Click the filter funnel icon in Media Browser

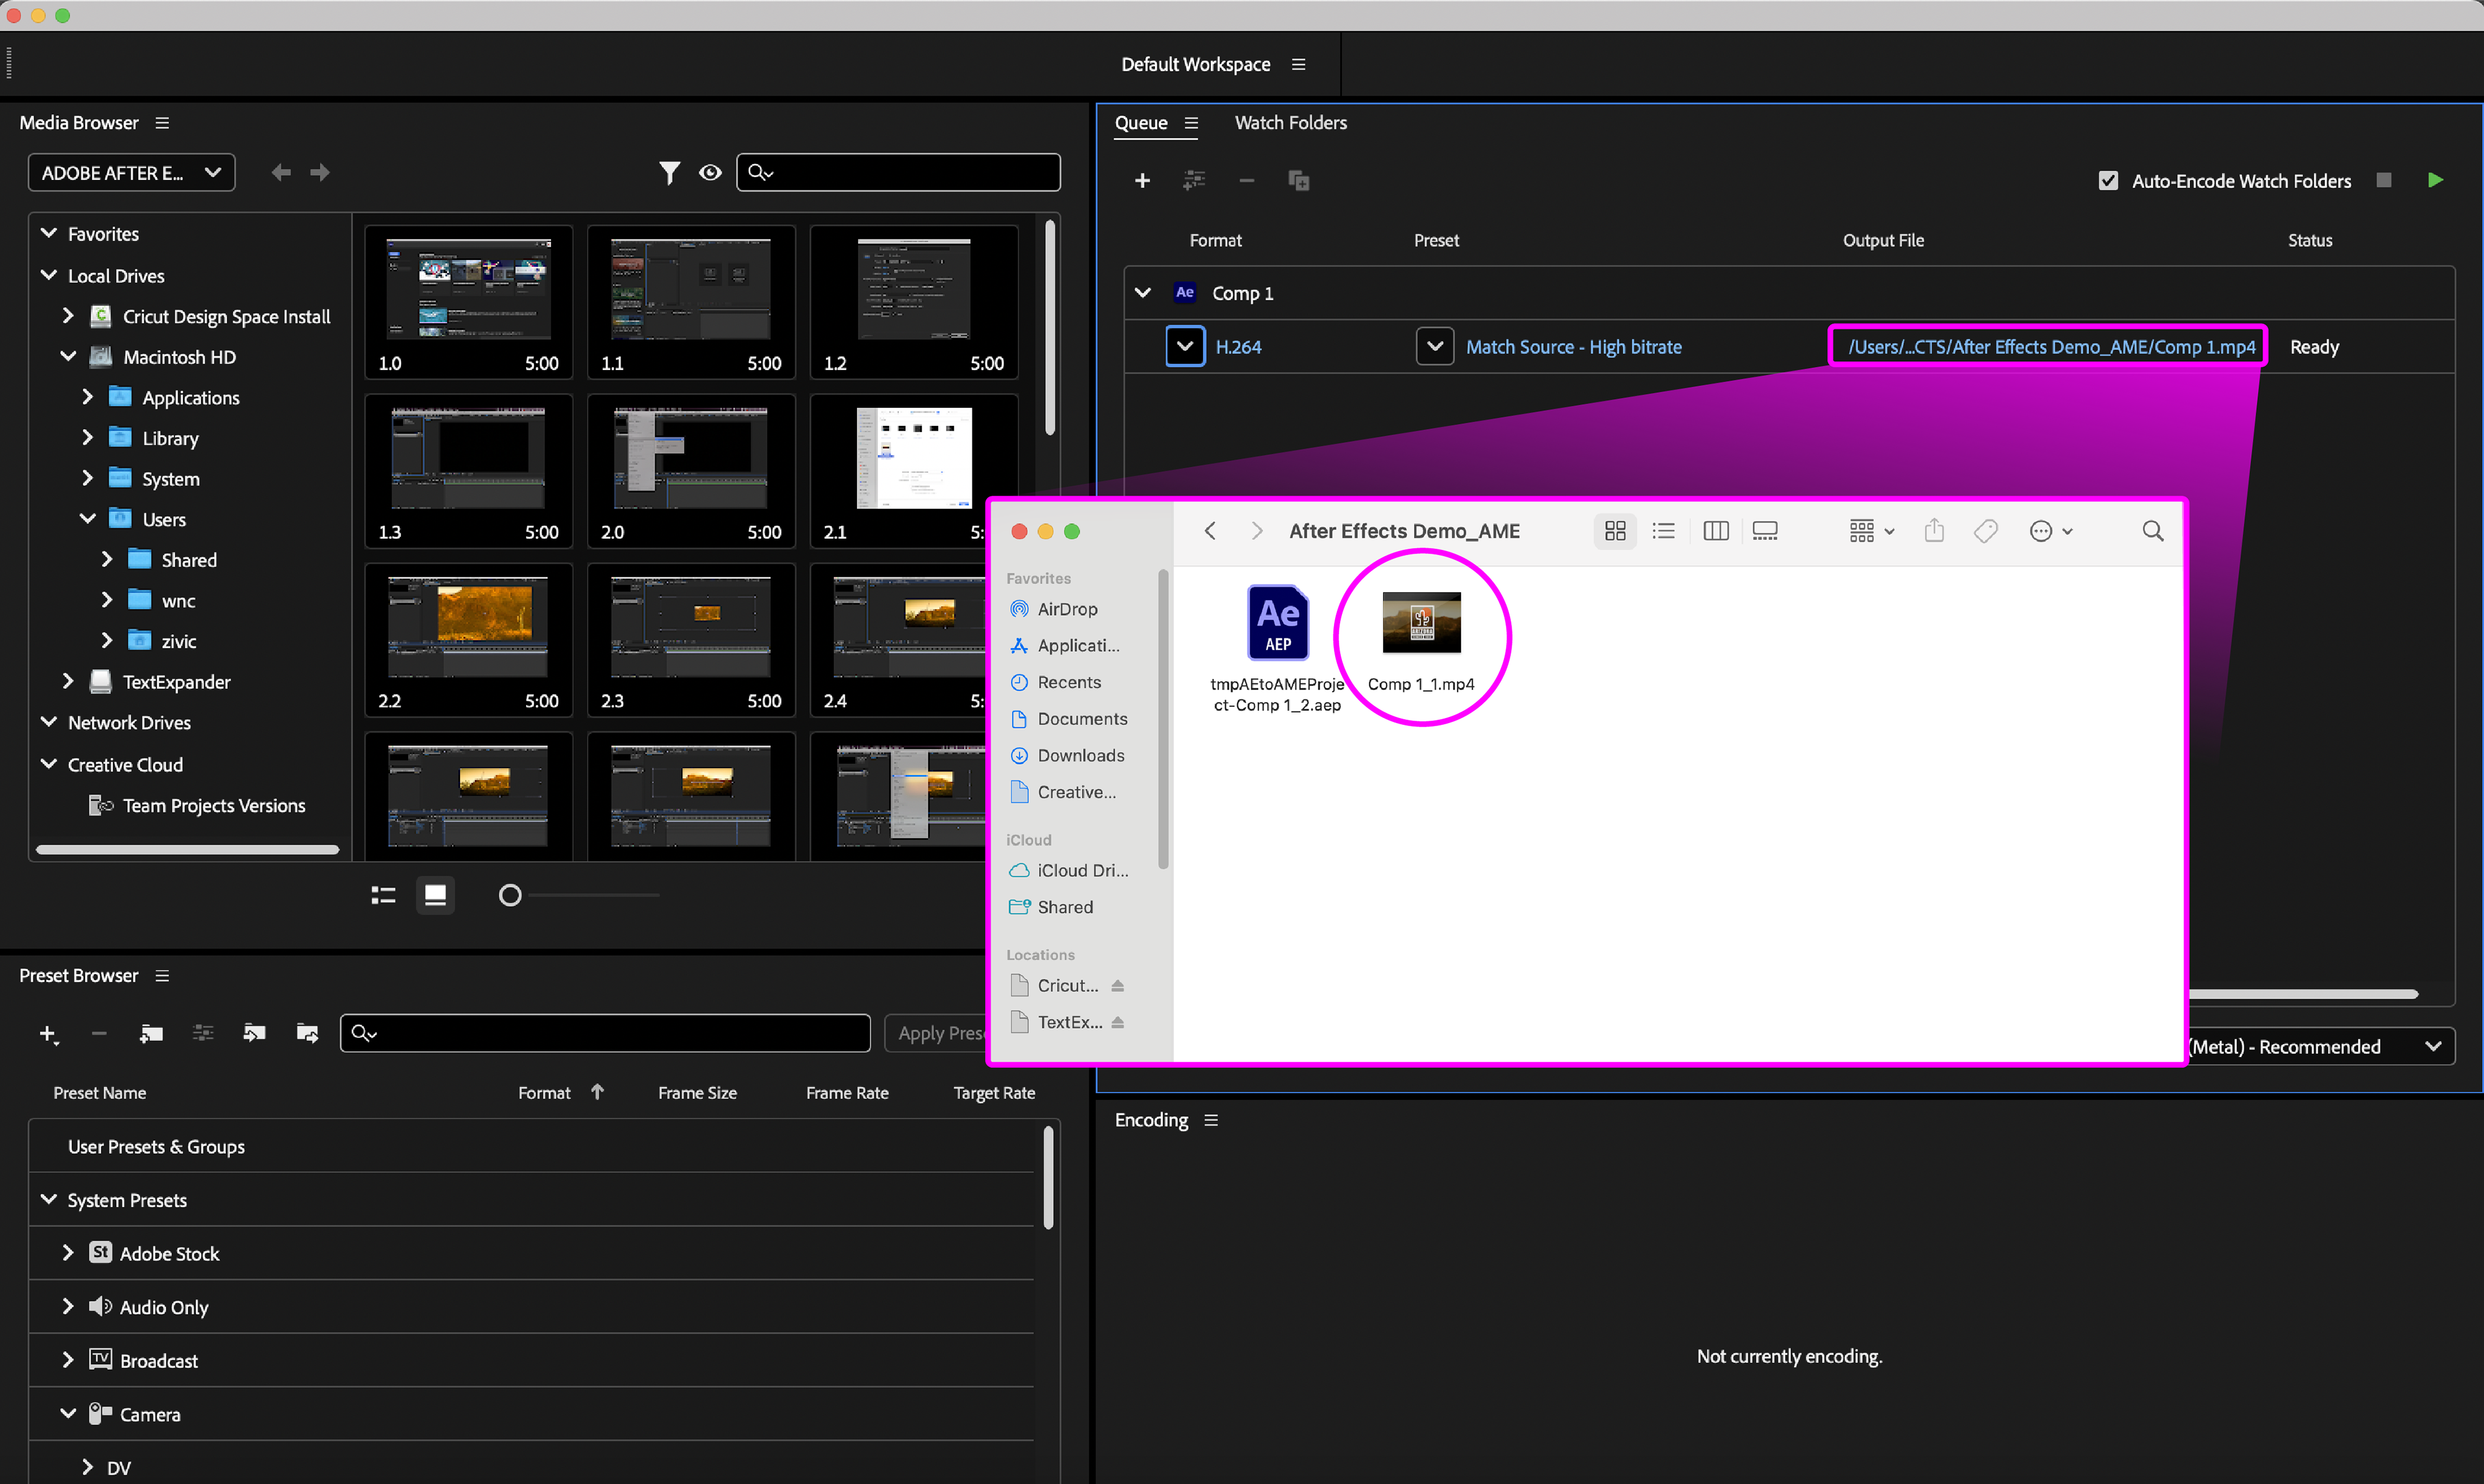(x=669, y=173)
